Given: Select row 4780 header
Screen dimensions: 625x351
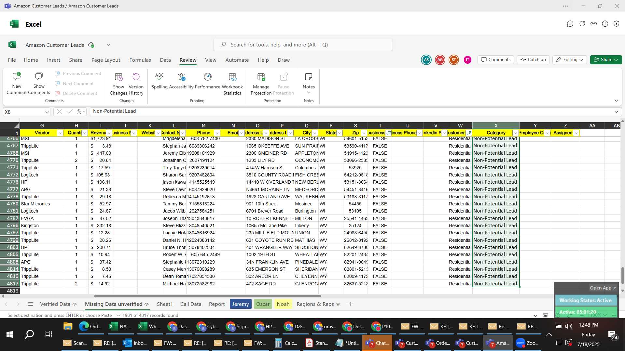Looking at the screenshot, I should pyautogui.click(x=10, y=204).
